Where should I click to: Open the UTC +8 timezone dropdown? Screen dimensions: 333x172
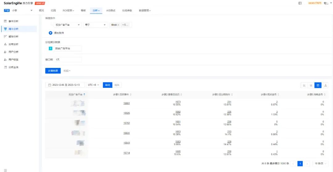pyautogui.click(x=93, y=85)
